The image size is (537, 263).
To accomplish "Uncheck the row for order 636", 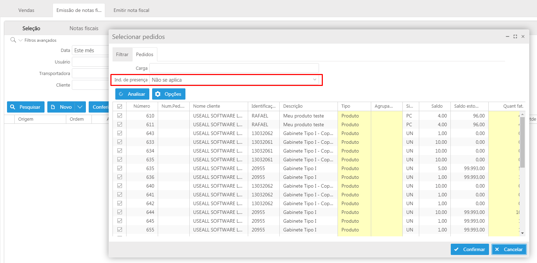I will 120,177.
